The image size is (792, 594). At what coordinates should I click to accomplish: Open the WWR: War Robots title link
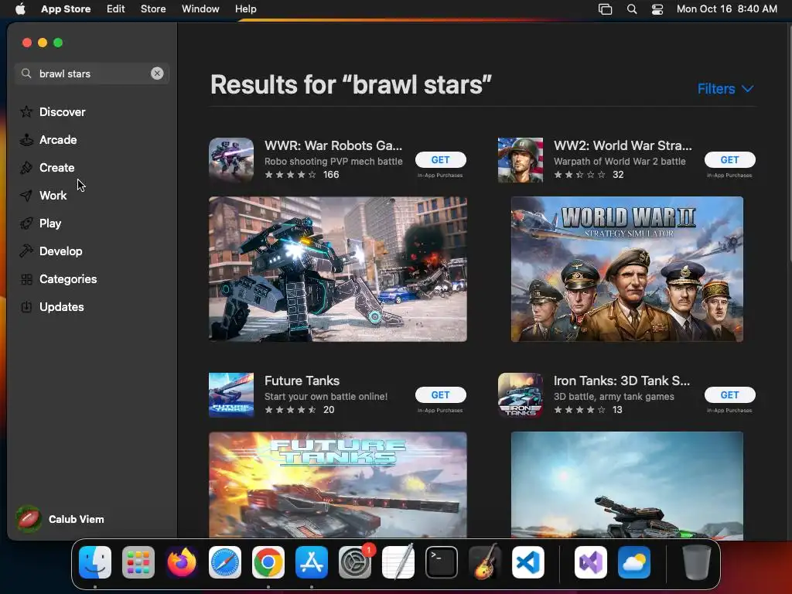point(333,145)
